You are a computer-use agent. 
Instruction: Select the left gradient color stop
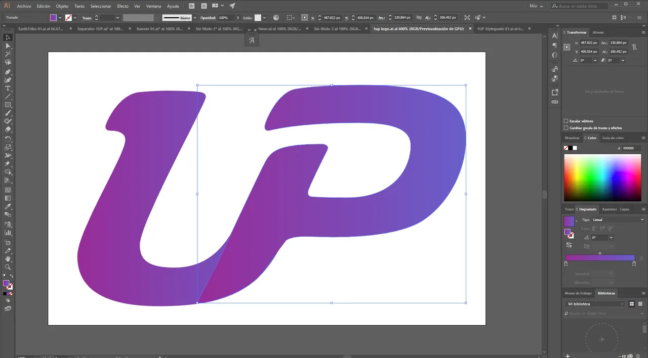(565, 263)
